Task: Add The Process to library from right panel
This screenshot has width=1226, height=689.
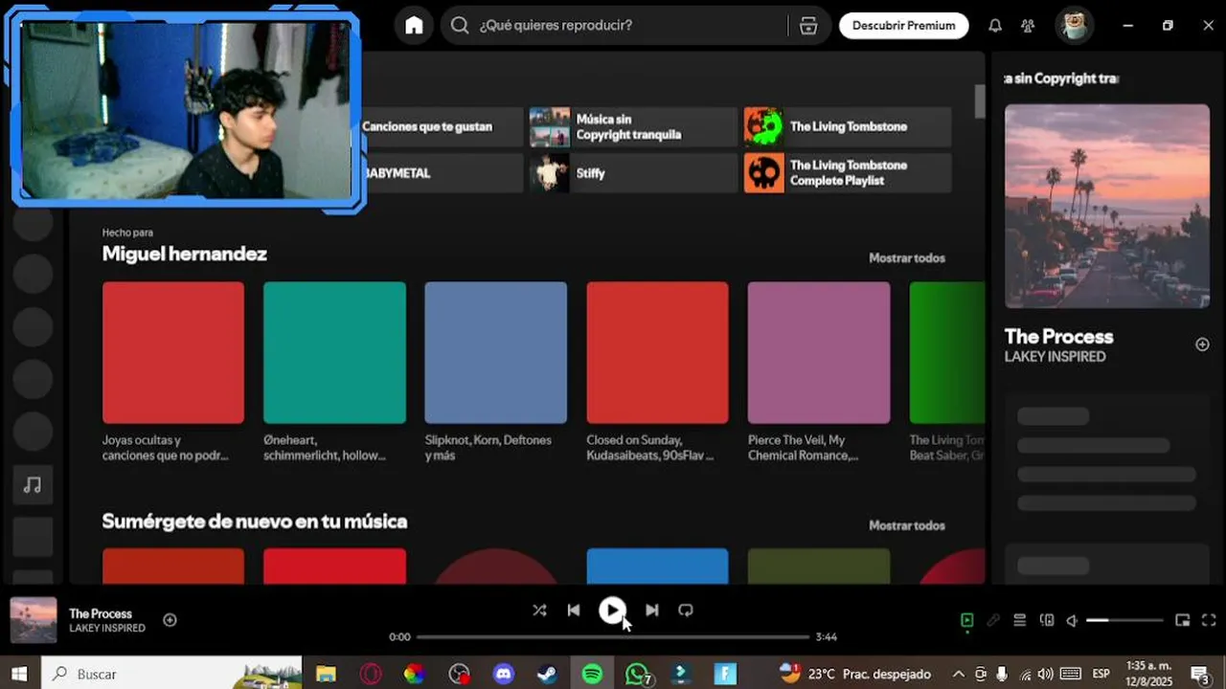Action: 1202,344
